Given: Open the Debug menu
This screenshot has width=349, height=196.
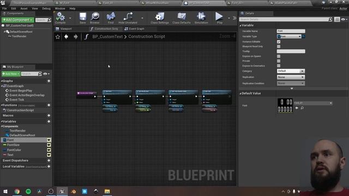Looking at the screenshot, I should point(46,9).
